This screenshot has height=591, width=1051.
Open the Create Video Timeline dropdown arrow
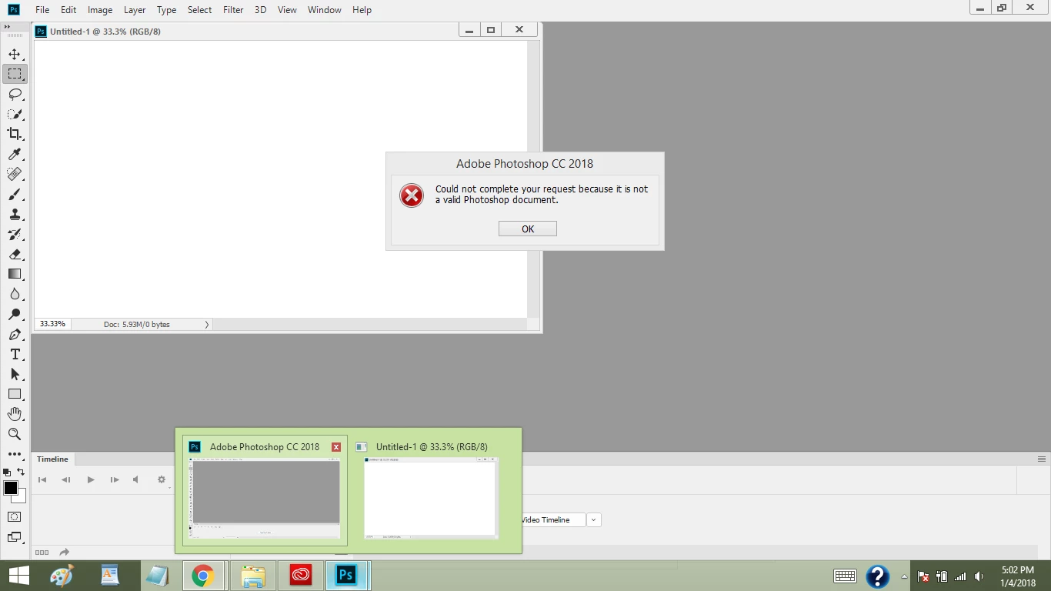[x=593, y=520]
